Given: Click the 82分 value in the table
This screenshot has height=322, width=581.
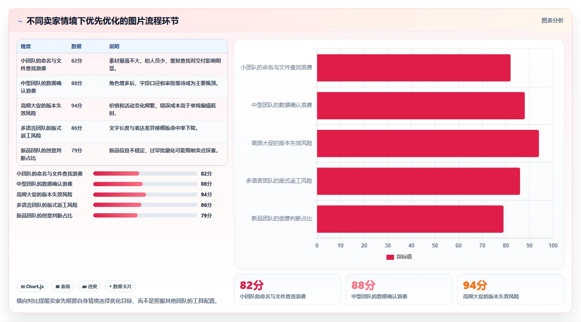Looking at the screenshot, I should click(x=77, y=61).
